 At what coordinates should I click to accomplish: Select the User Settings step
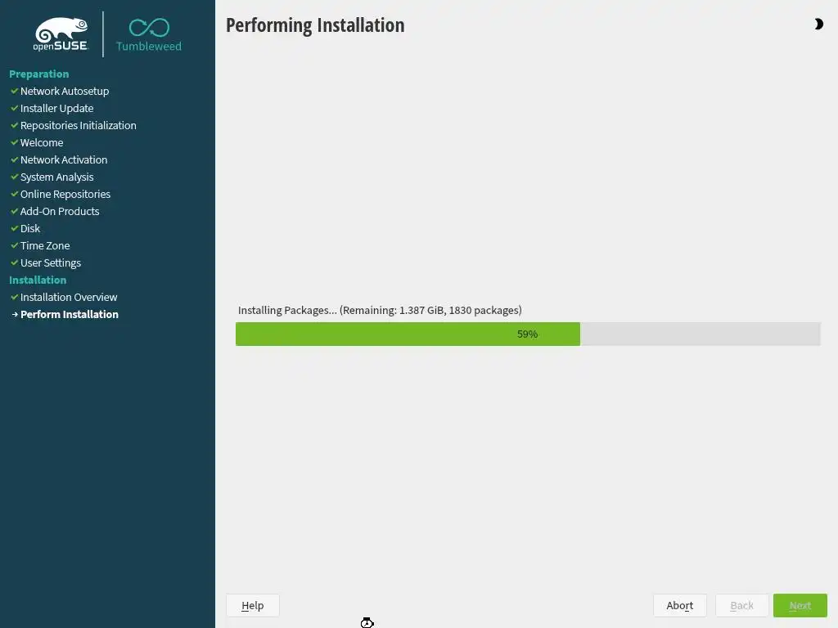coord(50,262)
